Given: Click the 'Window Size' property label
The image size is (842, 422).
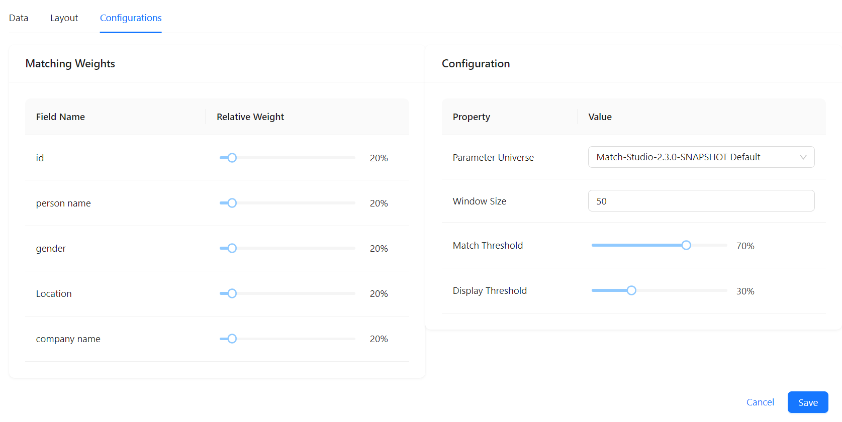Looking at the screenshot, I should tap(480, 201).
